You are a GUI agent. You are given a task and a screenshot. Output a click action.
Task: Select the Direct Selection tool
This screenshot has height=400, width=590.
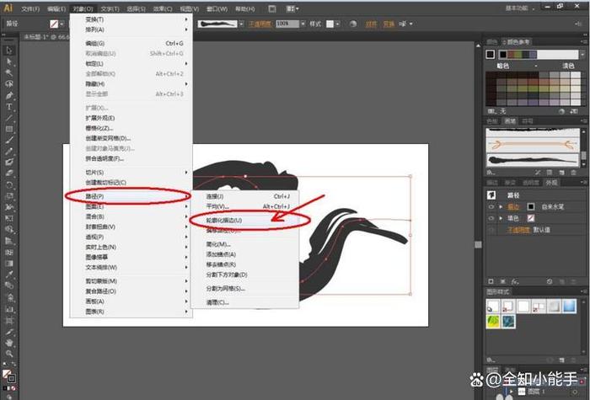[9, 61]
